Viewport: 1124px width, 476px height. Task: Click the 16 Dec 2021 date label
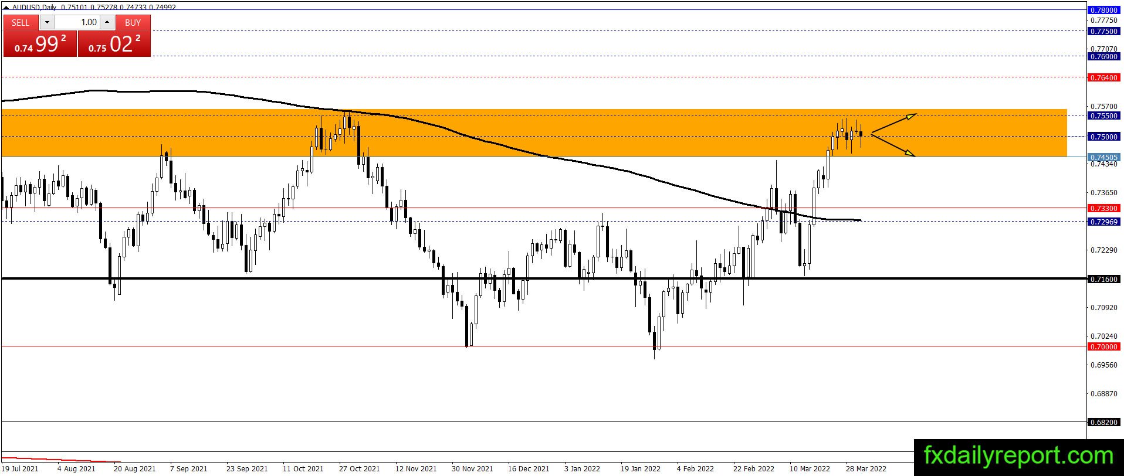pos(529,468)
